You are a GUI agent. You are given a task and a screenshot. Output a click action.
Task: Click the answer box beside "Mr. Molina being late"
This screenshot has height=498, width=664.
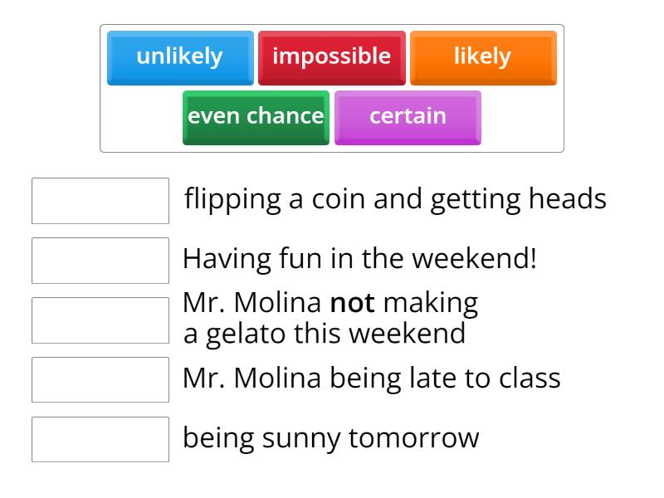(100, 379)
